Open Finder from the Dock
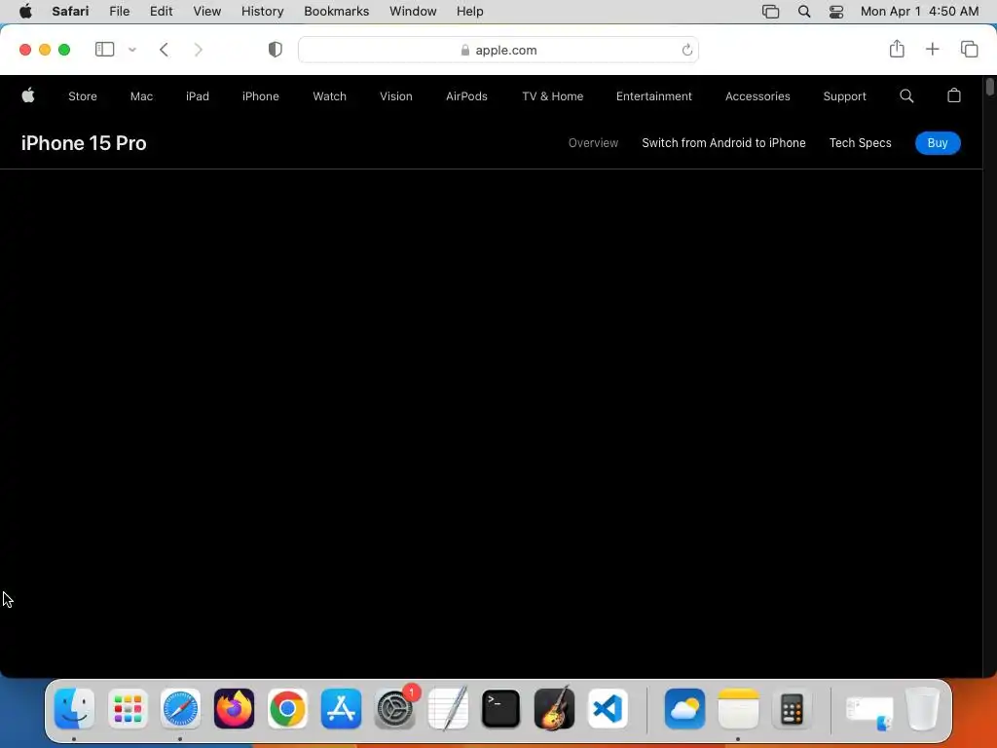Image resolution: width=997 pixels, height=748 pixels. point(74,708)
